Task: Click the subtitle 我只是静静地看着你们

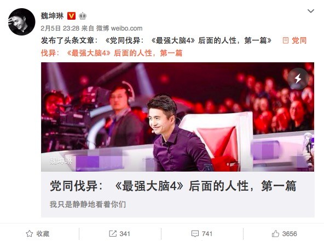Action: click(x=88, y=204)
